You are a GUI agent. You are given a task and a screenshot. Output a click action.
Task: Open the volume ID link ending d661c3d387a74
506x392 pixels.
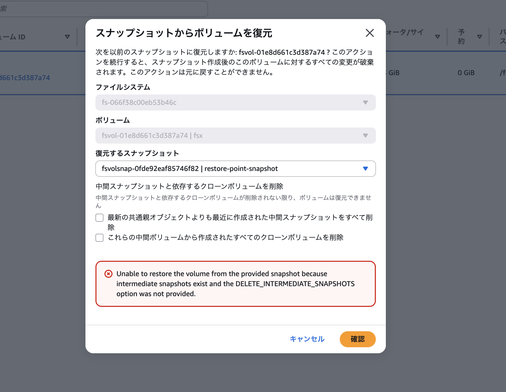tap(25, 78)
